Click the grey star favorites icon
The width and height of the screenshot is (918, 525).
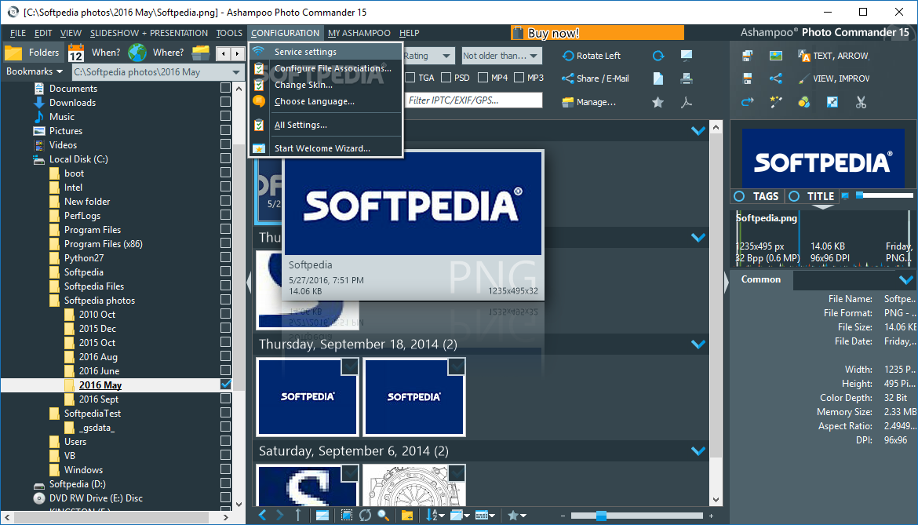[658, 103]
